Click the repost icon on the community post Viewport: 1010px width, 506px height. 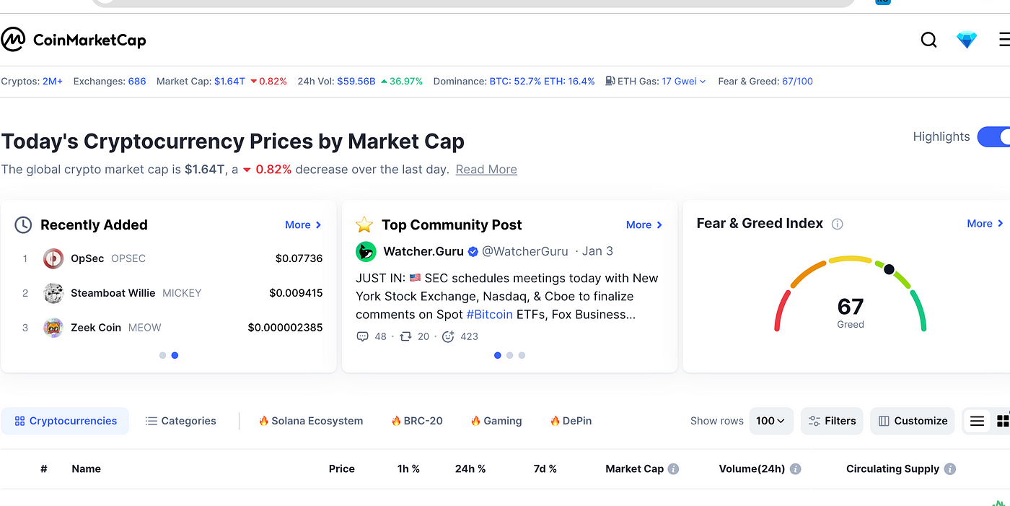[405, 336]
